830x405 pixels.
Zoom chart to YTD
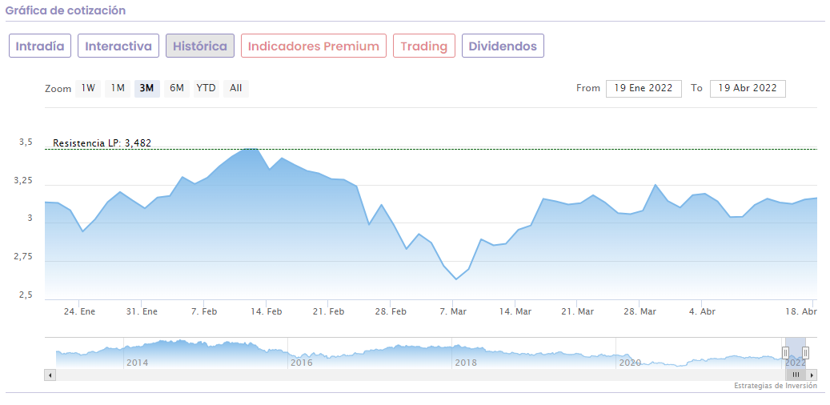coord(206,88)
